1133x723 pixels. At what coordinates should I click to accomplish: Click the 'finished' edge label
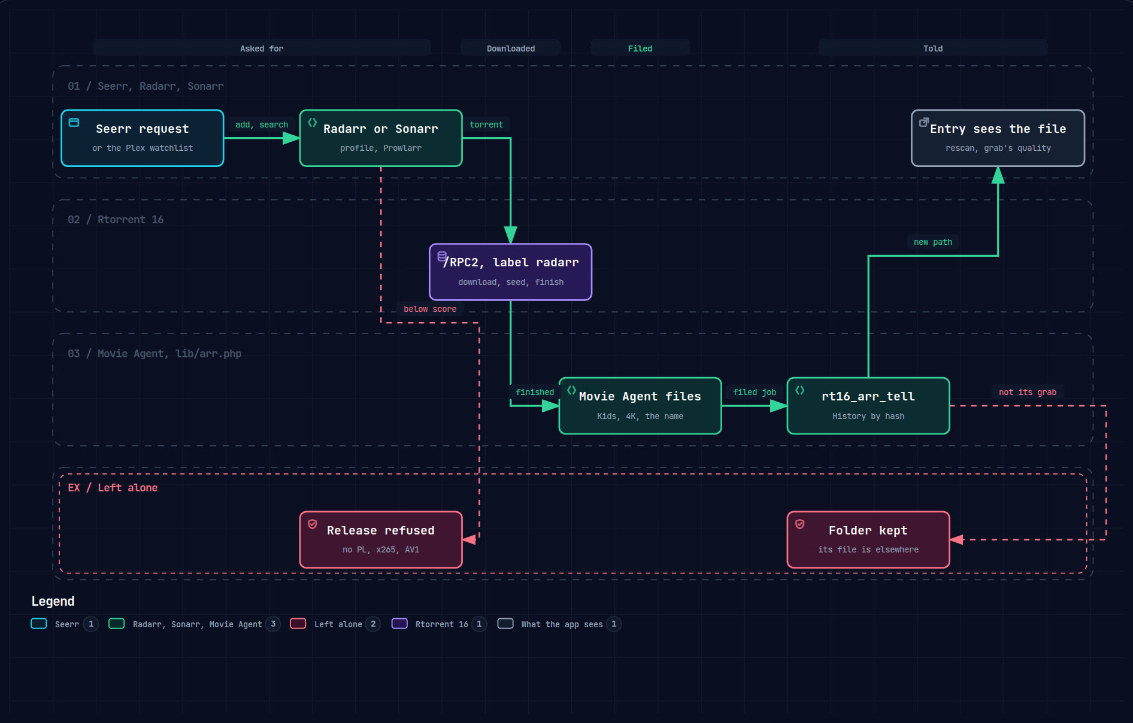click(535, 392)
